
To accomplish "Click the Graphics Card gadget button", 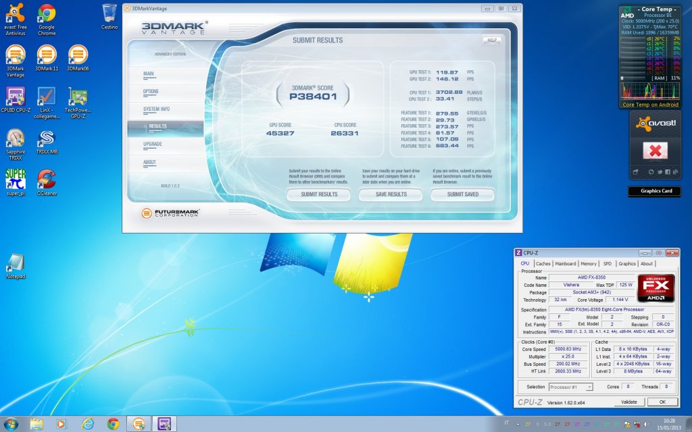I will (654, 191).
